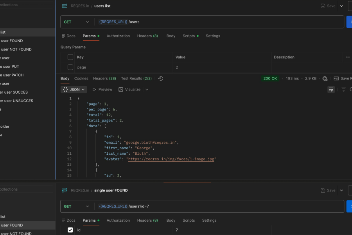Click the filter response icon
The width and height of the screenshot is (352, 235).
click(x=344, y=89)
